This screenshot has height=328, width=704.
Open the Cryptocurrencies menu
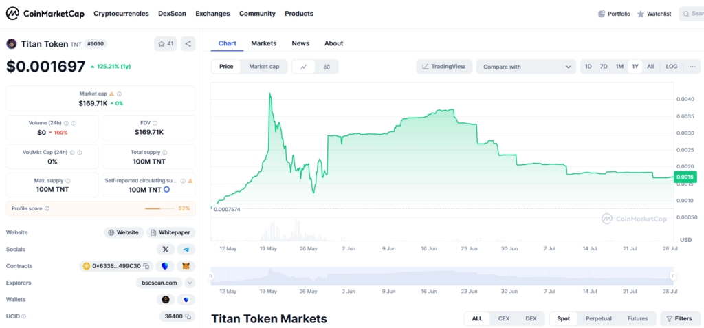pos(121,14)
